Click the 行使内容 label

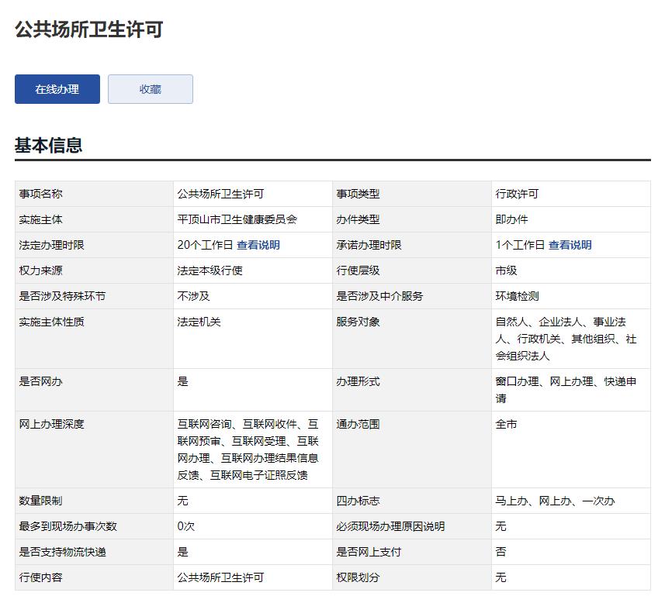tap(40, 577)
